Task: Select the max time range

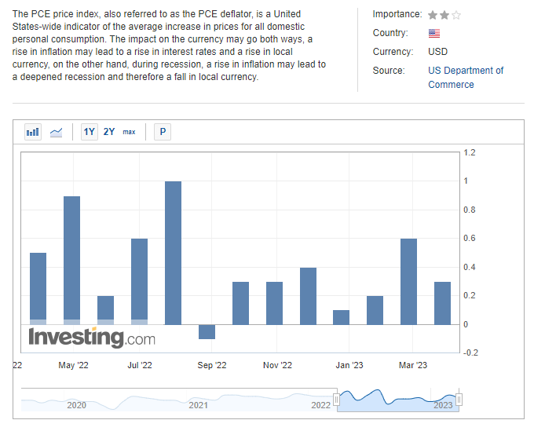Action: pos(129,132)
